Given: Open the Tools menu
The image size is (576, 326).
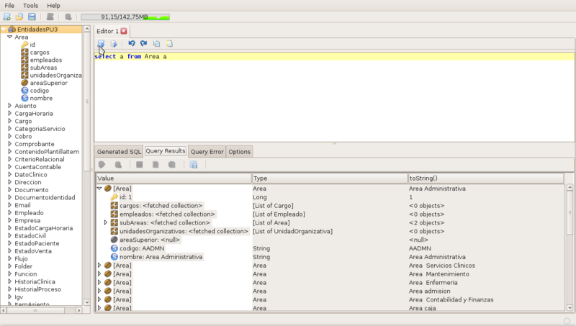Looking at the screenshot, I should point(30,6).
